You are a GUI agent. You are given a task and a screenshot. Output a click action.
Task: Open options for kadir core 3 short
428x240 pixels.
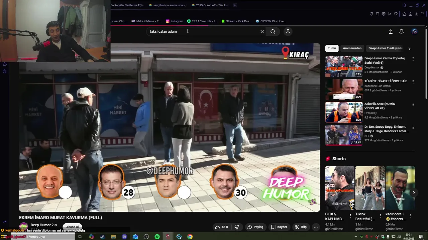[x=411, y=216]
